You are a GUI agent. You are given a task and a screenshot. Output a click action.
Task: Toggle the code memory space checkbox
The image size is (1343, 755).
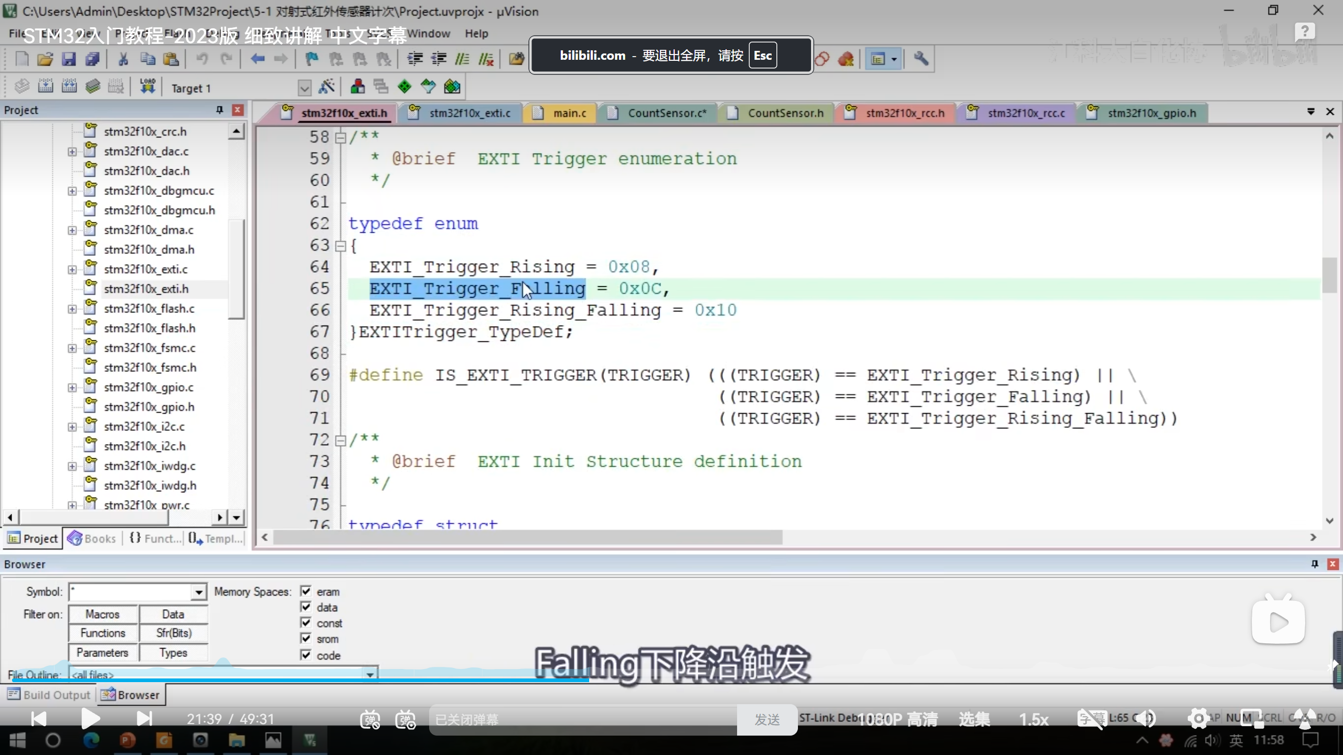pos(306,655)
